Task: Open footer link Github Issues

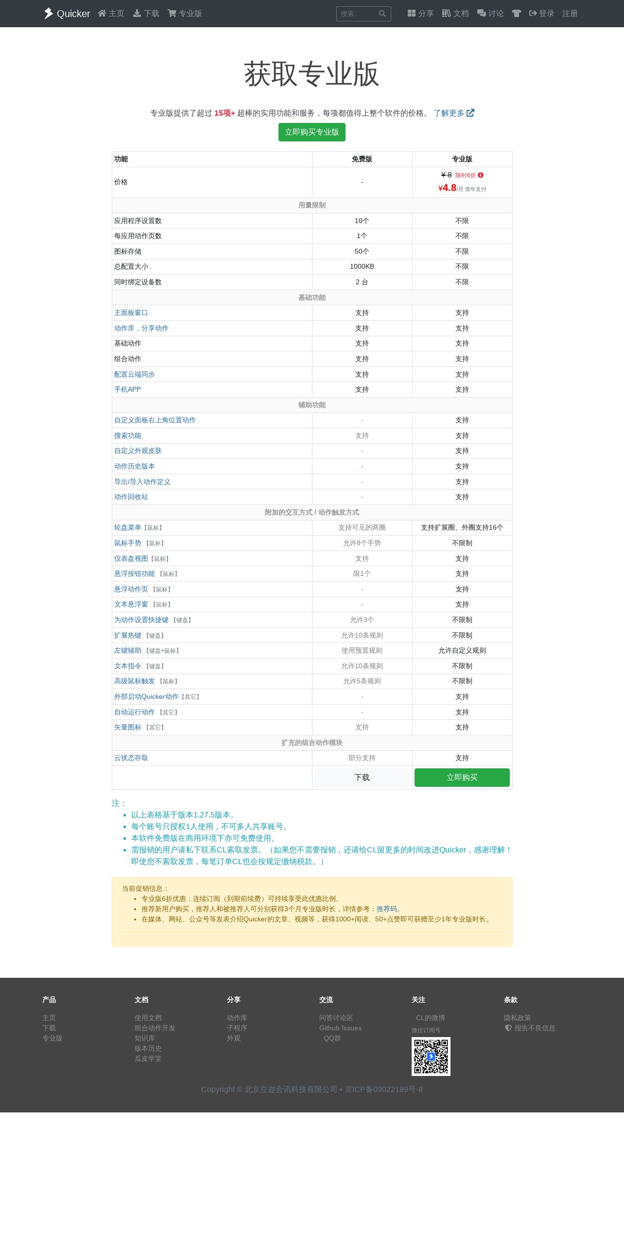Action: 340,1028
